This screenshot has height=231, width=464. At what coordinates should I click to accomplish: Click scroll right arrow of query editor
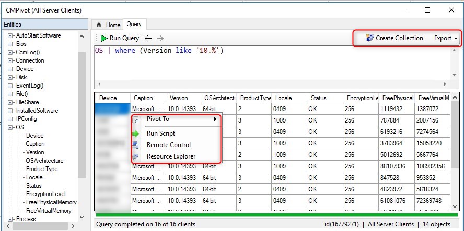445,84
